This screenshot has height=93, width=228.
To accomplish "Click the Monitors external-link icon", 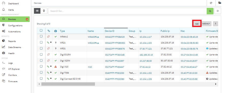I will point(4,75).
